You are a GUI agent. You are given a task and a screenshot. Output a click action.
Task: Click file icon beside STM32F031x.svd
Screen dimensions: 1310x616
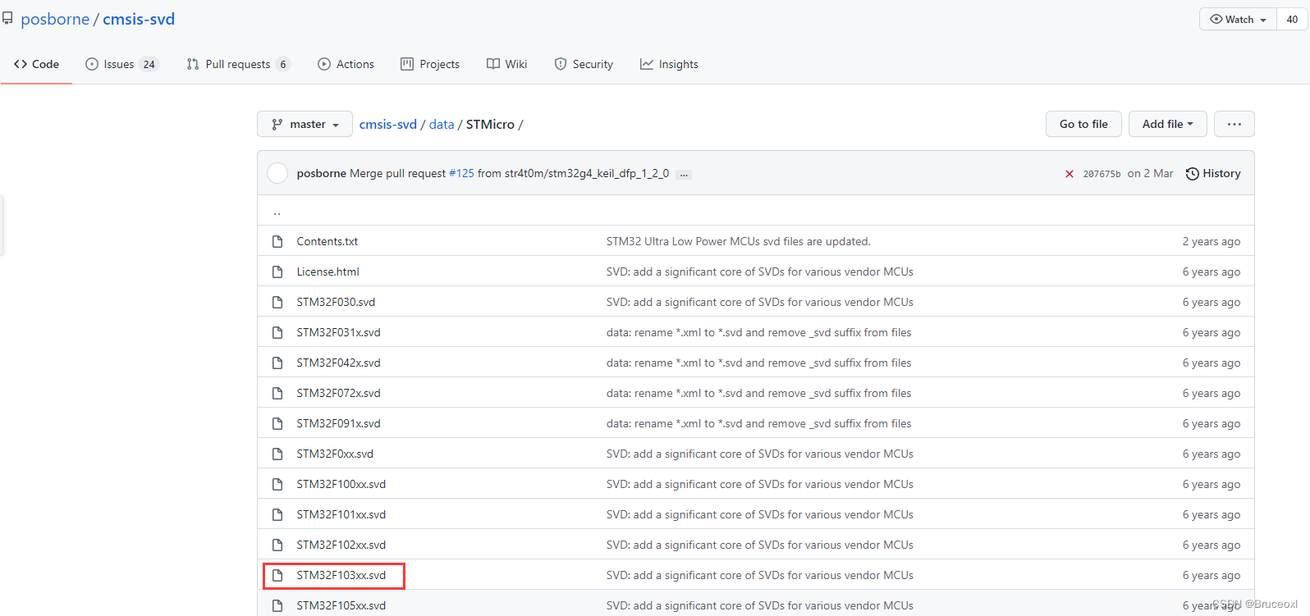tap(277, 332)
